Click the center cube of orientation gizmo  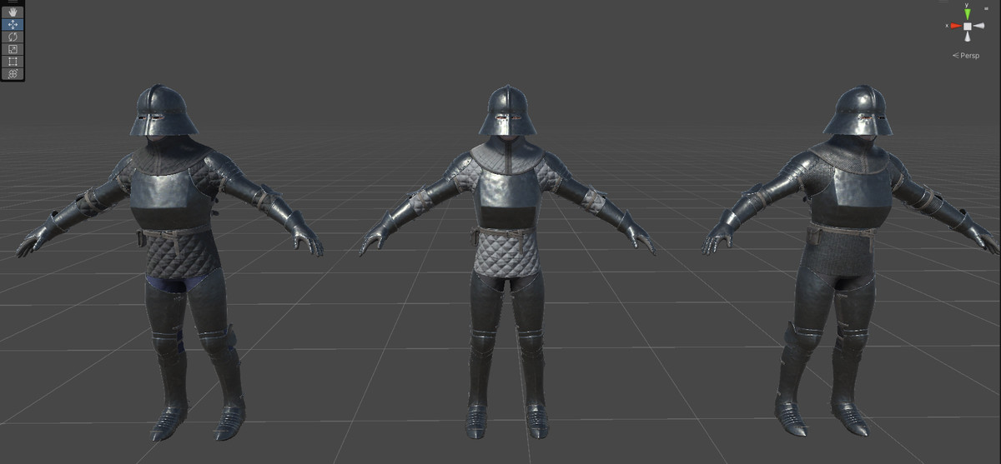[968, 27]
